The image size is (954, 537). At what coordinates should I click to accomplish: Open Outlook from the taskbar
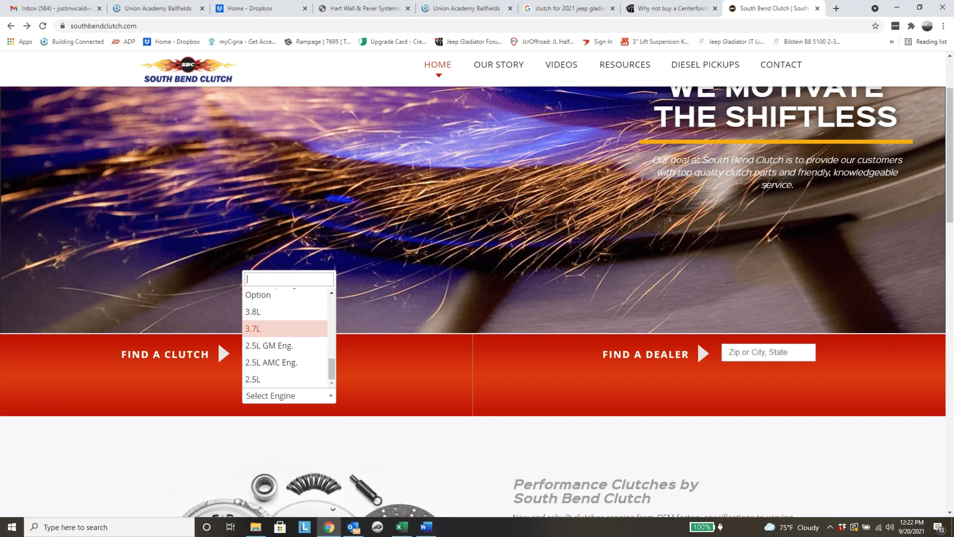click(x=353, y=527)
